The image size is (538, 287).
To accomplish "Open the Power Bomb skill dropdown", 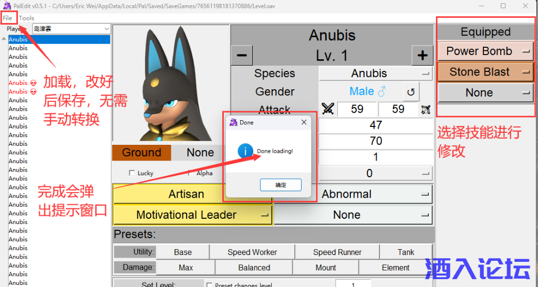I will (x=485, y=51).
